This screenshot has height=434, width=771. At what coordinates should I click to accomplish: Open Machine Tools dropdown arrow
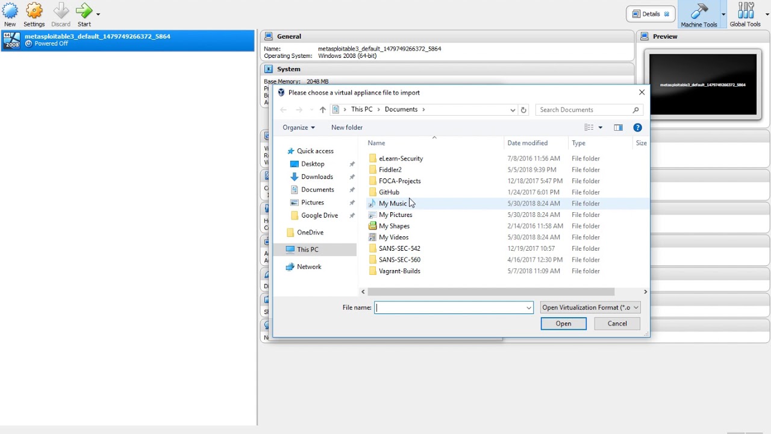click(x=723, y=14)
